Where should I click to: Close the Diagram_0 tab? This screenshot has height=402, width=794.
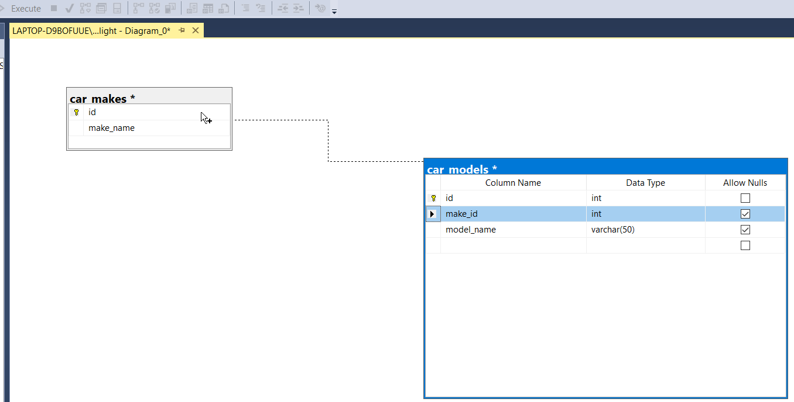click(196, 30)
